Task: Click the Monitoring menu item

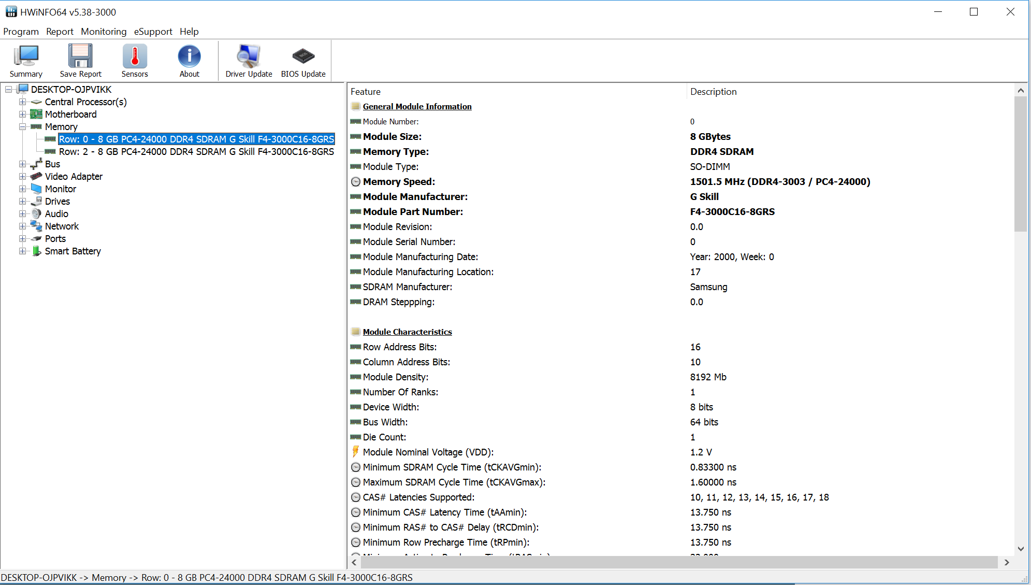Action: click(105, 31)
